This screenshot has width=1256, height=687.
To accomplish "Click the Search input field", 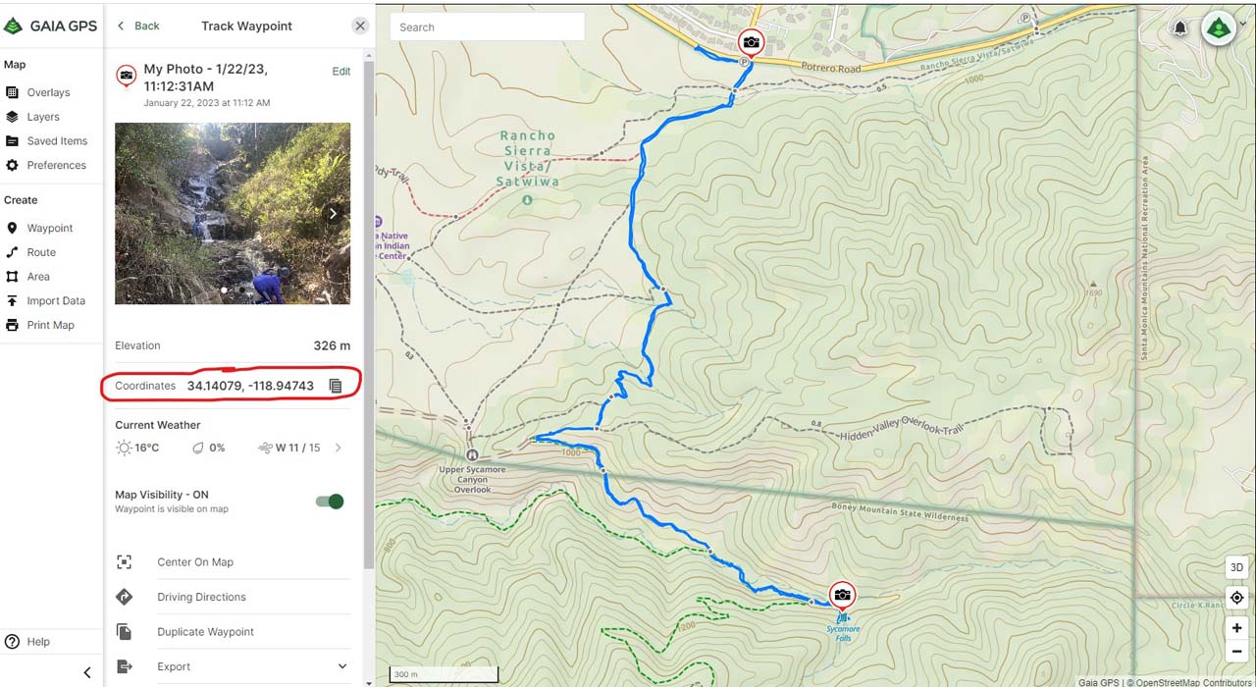I will click(x=488, y=27).
